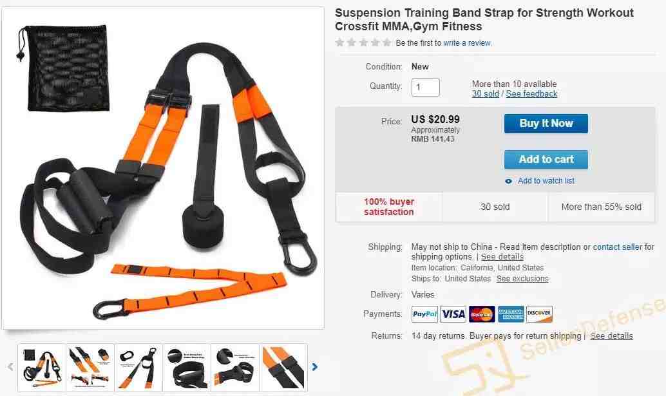This screenshot has height=396, width=666.
Task: Click the Add to cart button
Action: point(546,160)
